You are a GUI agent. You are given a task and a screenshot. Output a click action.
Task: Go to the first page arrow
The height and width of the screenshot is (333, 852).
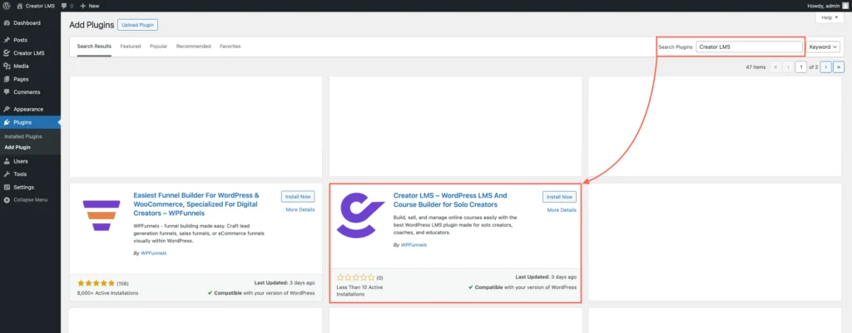pos(775,67)
